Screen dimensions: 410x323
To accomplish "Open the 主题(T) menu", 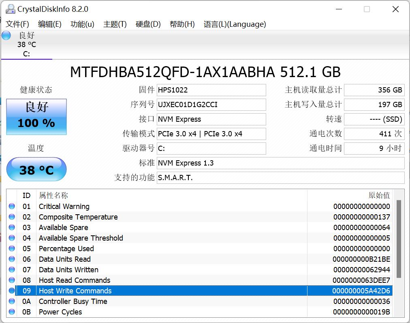I will (115, 24).
